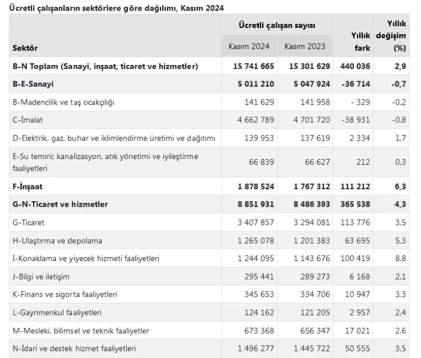Viewport: 421px width, 358px height.
Task: Click the Sektör column header
Action: point(25,48)
